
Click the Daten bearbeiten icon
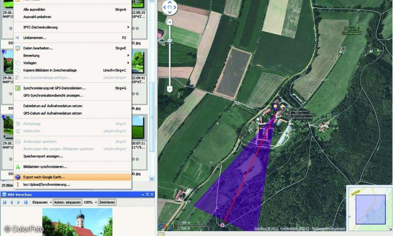[18, 49]
